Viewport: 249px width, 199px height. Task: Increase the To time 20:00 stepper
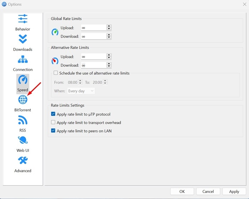pos(105,81)
